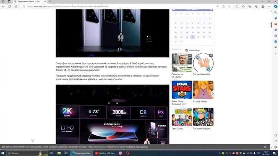Viewport: 278px width, 156px height.
Task: Open the 'Тест про Наруто' game thumbnail
Action: [x=203, y=117]
